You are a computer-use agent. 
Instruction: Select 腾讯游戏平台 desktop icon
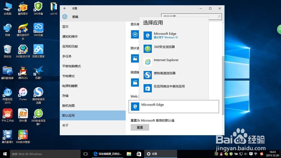tap(23, 31)
